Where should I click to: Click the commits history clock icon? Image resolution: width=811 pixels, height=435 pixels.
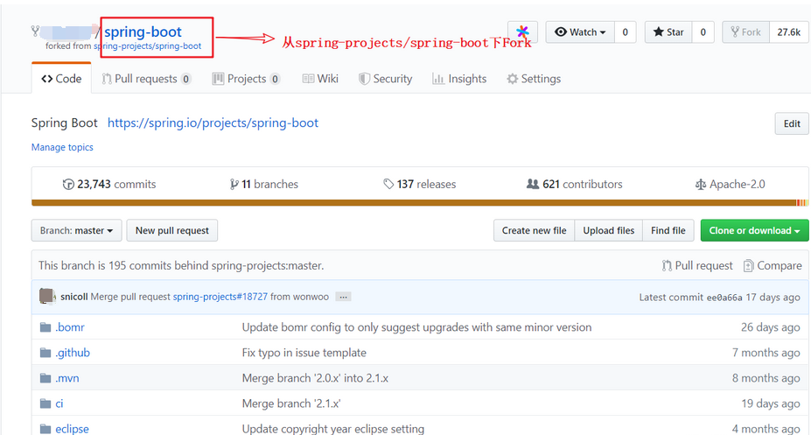(67, 184)
